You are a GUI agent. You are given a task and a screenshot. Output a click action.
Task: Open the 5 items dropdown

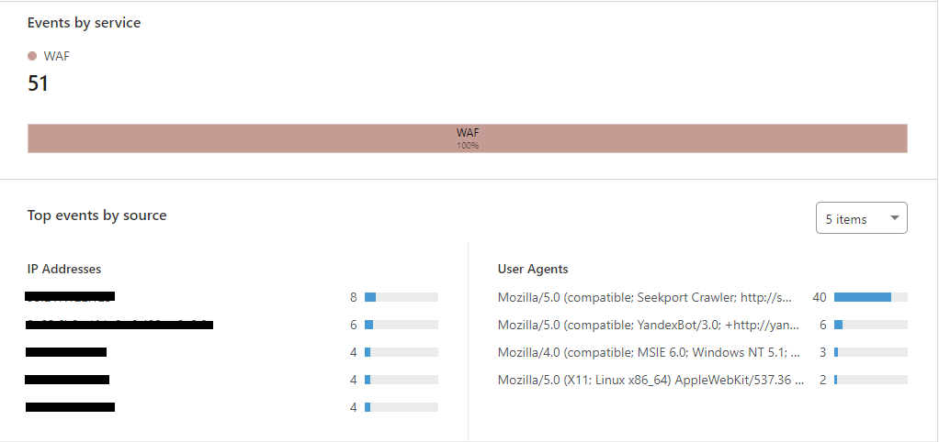(861, 218)
